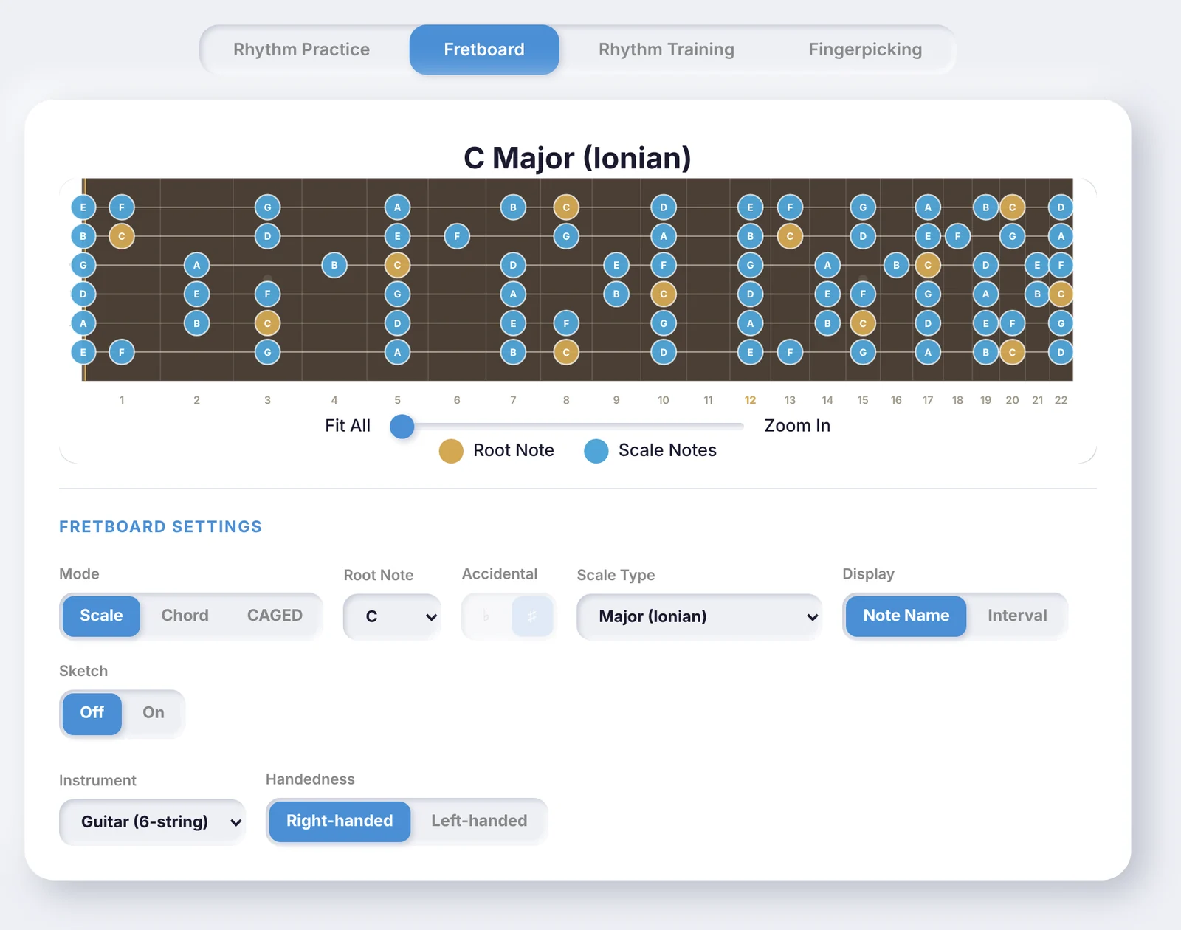Select the sharp accidental symbol button
1181x930 pixels.
coord(531,616)
